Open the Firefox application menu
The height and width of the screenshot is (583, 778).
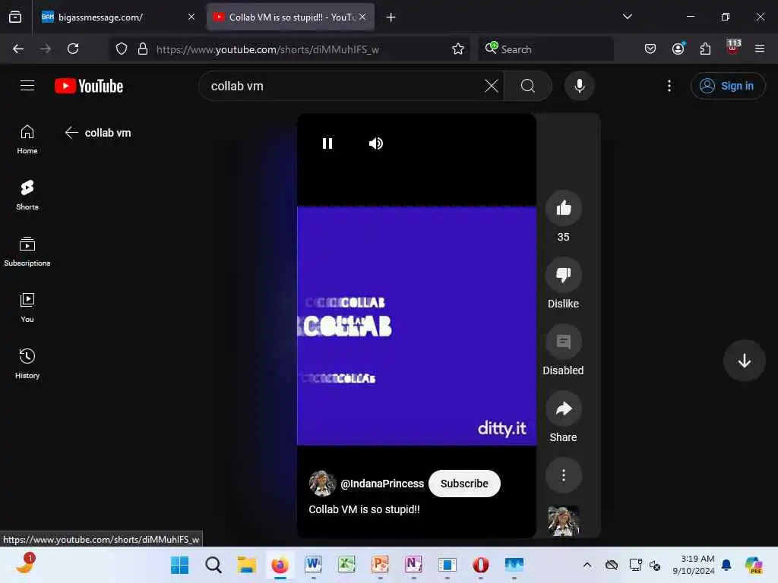point(759,49)
